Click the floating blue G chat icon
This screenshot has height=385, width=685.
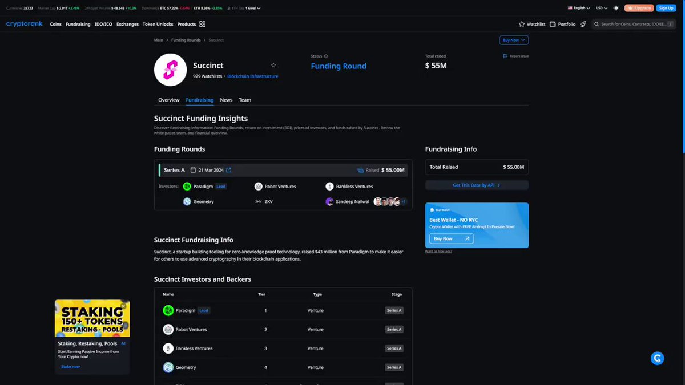point(657,358)
